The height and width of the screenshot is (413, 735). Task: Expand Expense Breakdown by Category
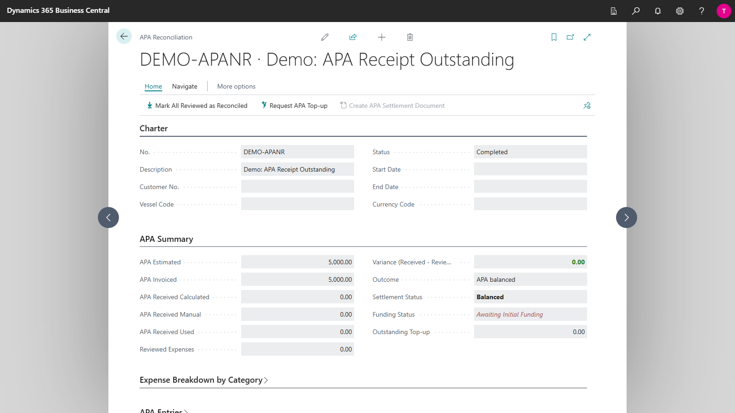[204, 380]
